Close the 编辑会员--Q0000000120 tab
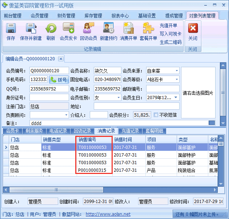 pos(61,59)
